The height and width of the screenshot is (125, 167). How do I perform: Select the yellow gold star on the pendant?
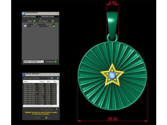[x=112, y=75]
